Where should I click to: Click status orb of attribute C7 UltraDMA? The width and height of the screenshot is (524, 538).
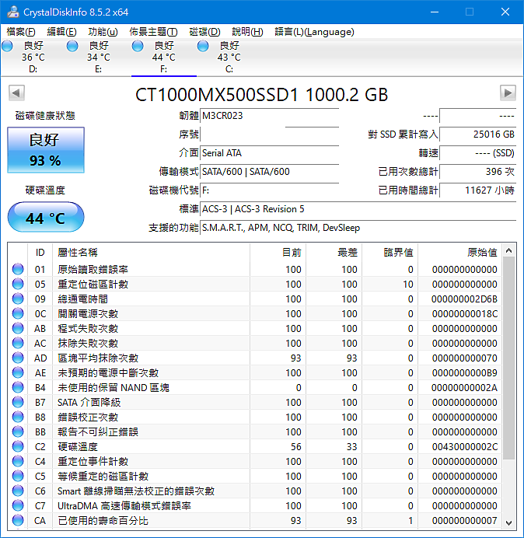(18, 505)
